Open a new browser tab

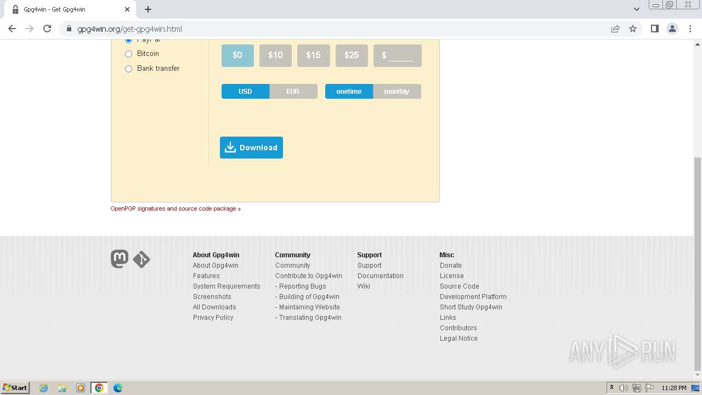click(x=148, y=9)
